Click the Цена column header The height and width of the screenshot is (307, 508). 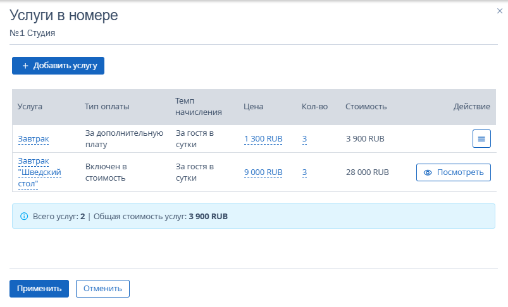(253, 107)
